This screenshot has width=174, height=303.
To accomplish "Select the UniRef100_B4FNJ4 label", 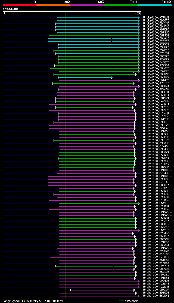I will [156, 104].
